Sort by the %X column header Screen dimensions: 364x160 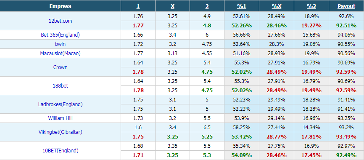point(277,6)
